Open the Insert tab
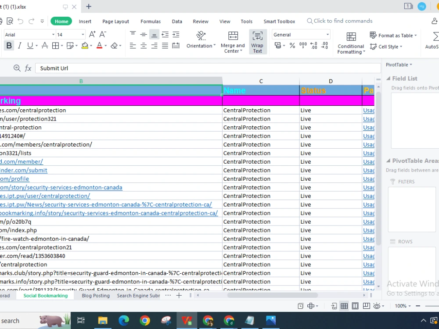Viewport: 439px width, 329px height. pyautogui.click(x=85, y=21)
